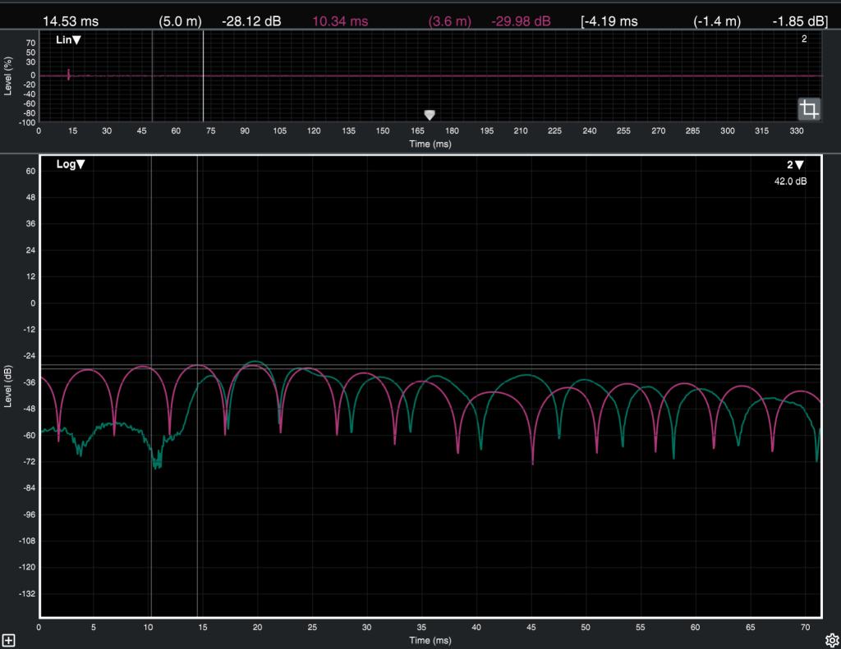Click the 14.53 ms cursor time readout

[x=70, y=21]
